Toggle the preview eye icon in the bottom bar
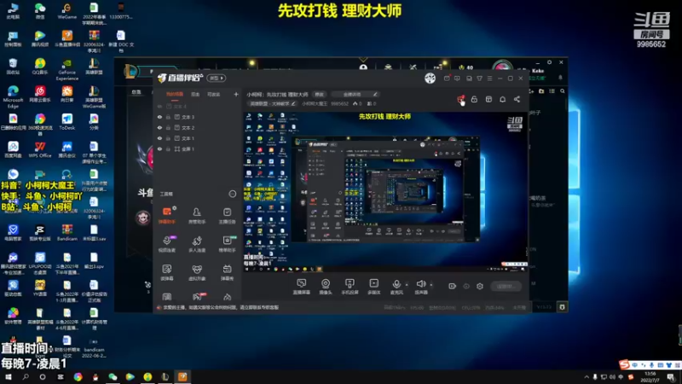Image resolution: width=682 pixels, height=384 pixels. (466, 286)
